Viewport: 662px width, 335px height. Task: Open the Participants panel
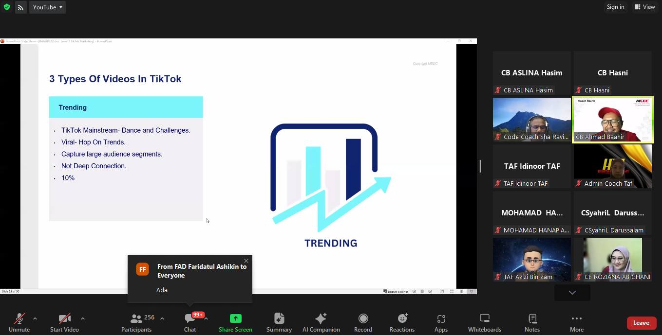[137, 322]
